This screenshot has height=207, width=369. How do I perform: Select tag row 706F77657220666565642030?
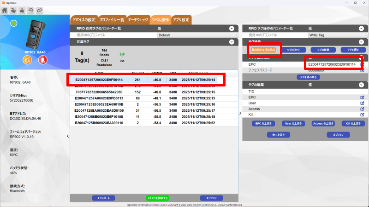pos(96,92)
